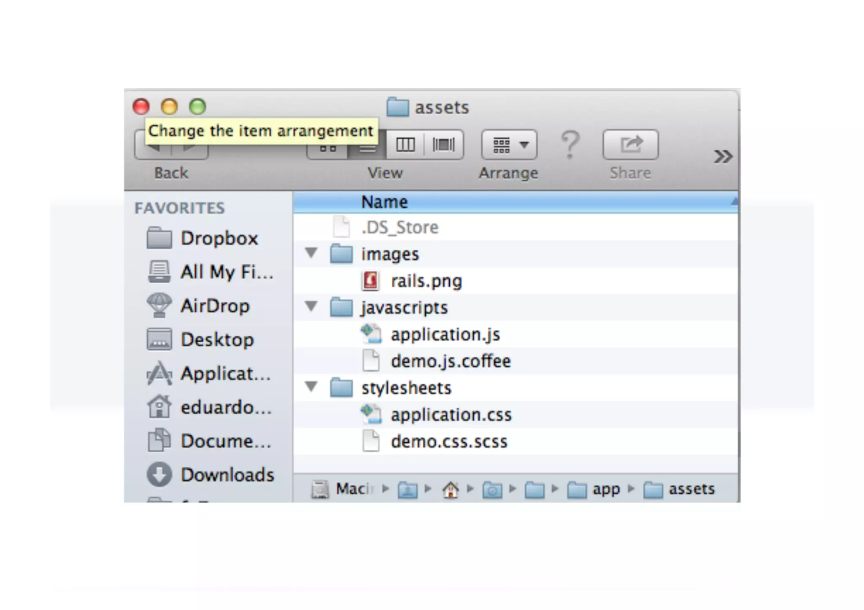Select demo.js.coffee file
This screenshot has height=610, width=864.
(450, 361)
